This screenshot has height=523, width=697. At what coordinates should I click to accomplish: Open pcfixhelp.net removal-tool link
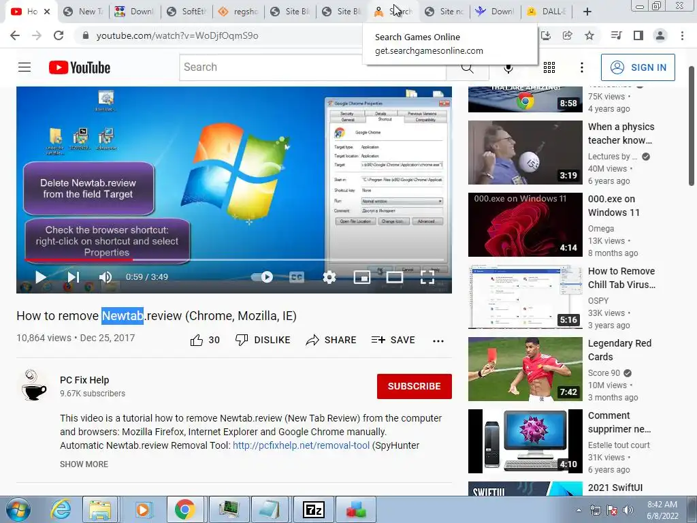(301, 445)
